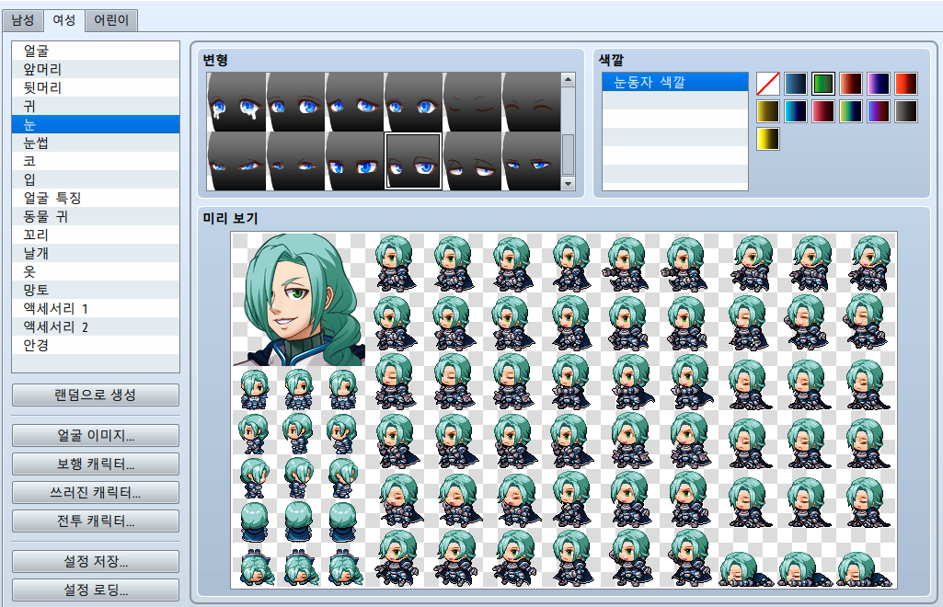Pick the blue-purple-red gradient swatch
The height and width of the screenshot is (607, 943).
coord(879,111)
